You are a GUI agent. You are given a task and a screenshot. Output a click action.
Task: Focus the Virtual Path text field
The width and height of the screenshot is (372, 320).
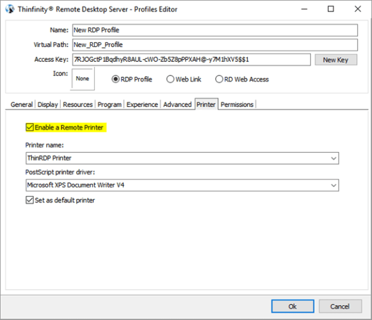pos(215,45)
